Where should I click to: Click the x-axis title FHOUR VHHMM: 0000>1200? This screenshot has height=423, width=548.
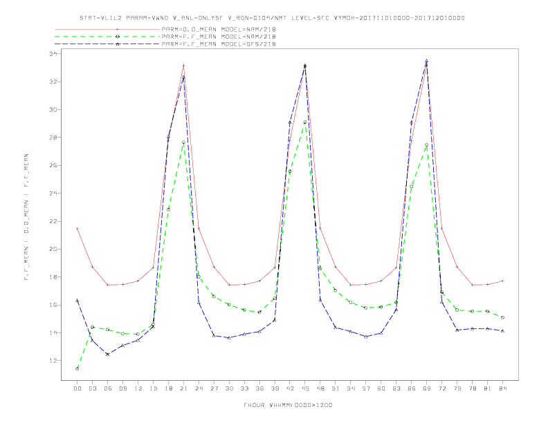tap(288, 405)
